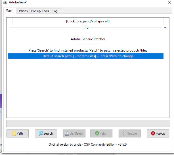Click '[Click to expand/collapse all]' header
174x155 pixels.
pos(88,21)
